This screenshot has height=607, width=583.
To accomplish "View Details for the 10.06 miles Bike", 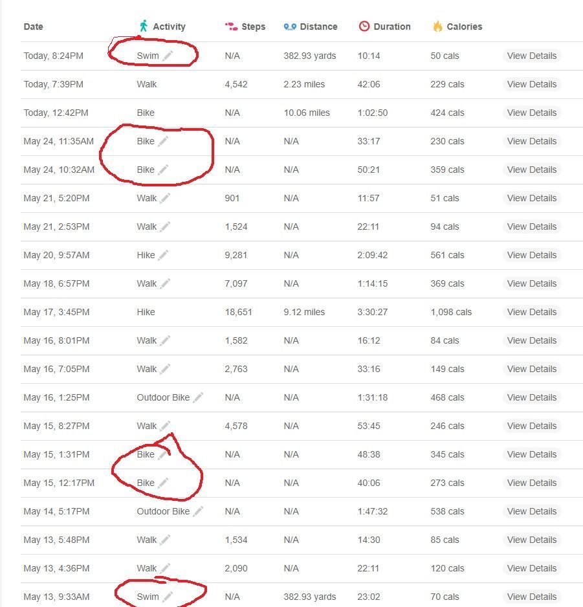I will pos(531,113).
